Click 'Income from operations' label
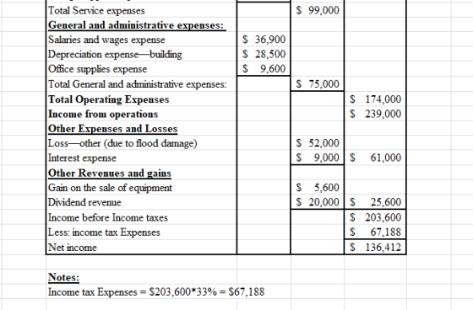 point(103,114)
